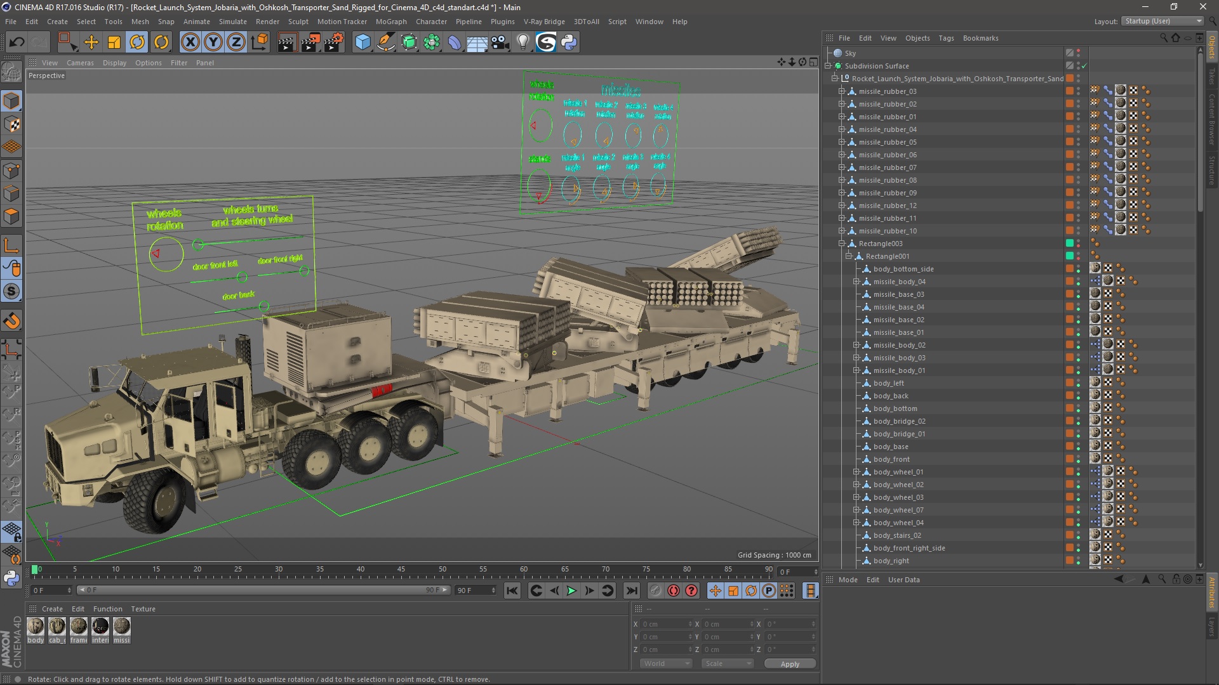Open the V-Ray Bridge menu
This screenshot has width=1219, height=685.
tap(544, 22)
